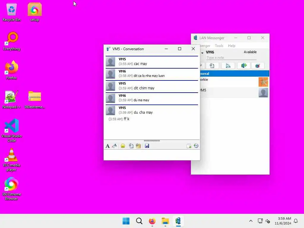Click the Type a note field

[x=231, y=58]
